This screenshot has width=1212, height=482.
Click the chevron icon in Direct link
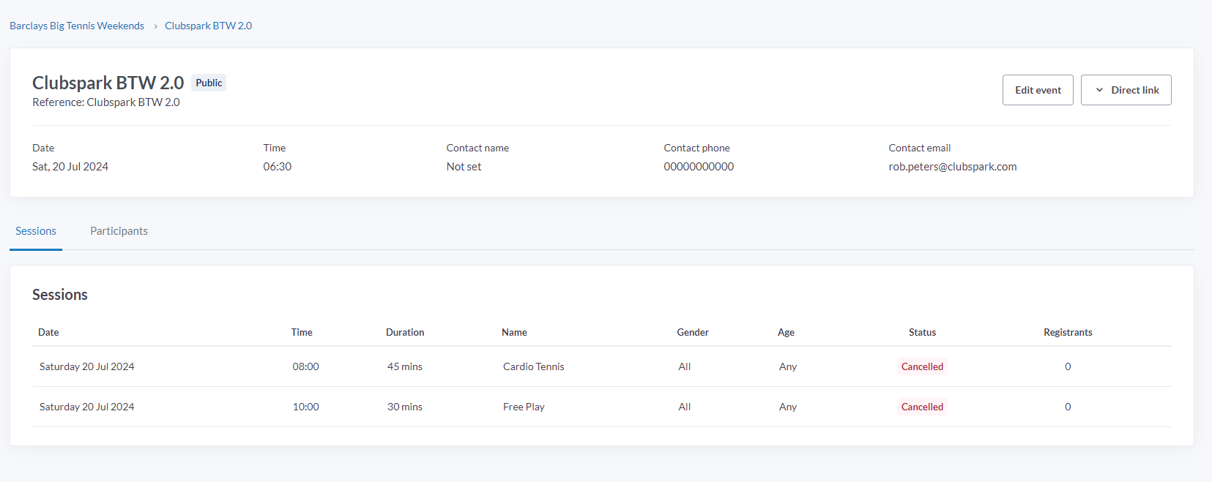[1099, 90]
